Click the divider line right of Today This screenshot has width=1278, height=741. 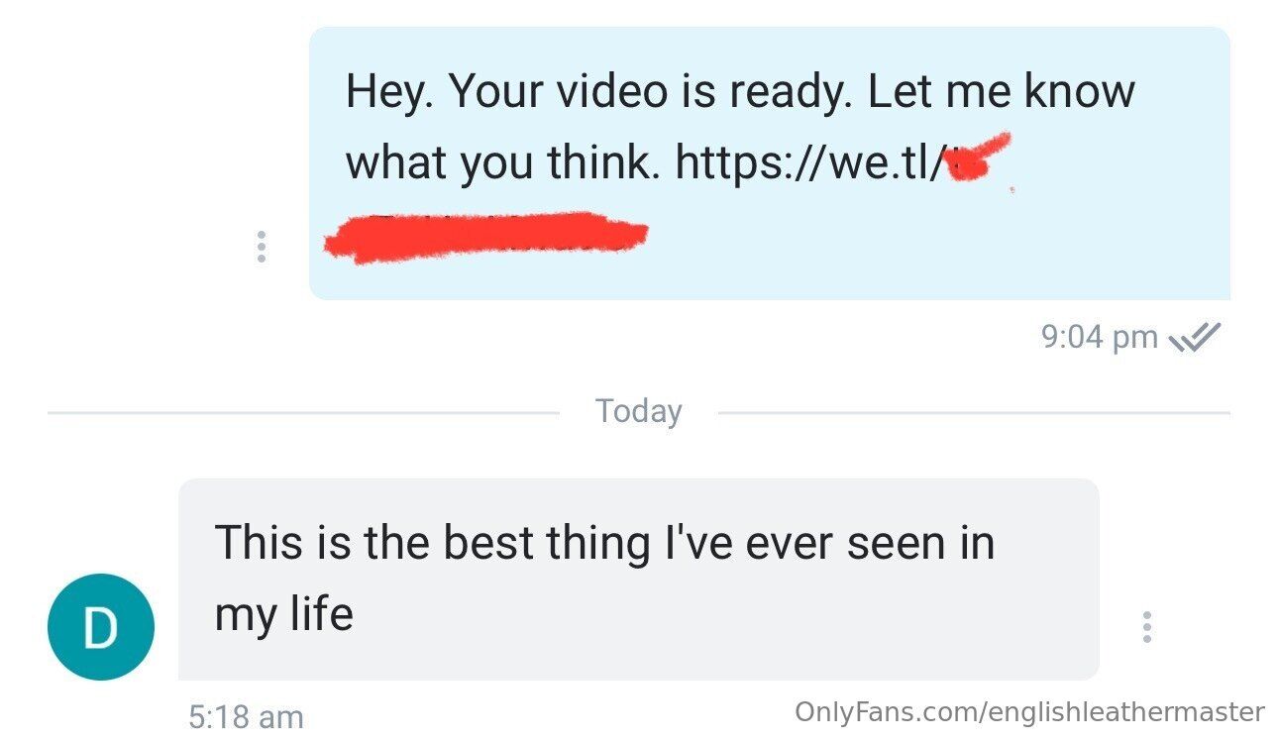click(x=974, y=412)
